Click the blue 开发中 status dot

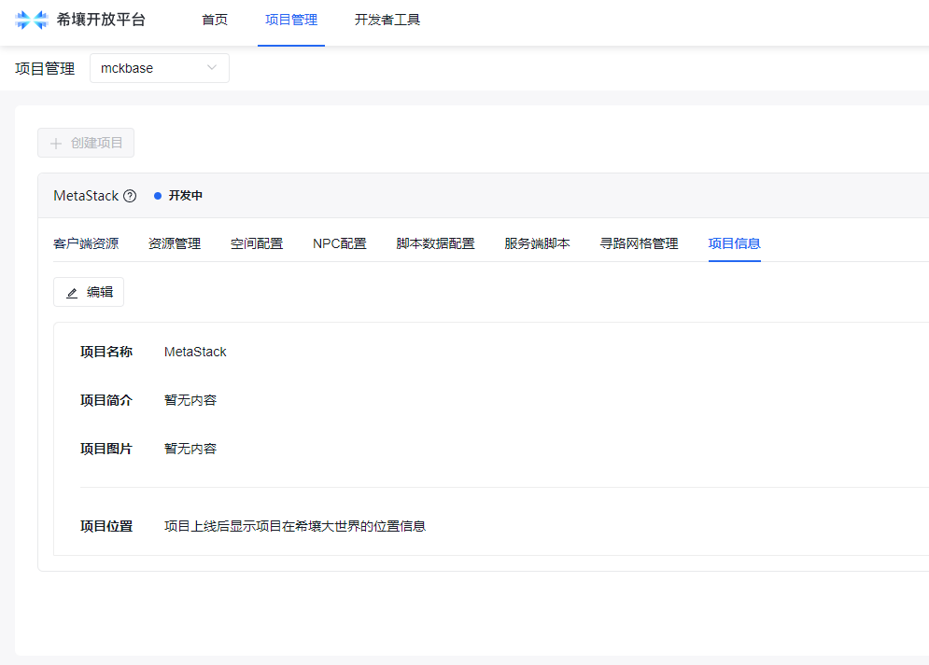[158, 196]
